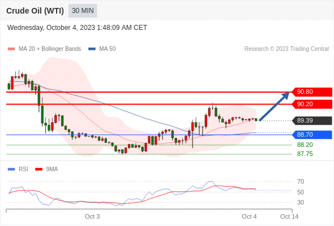Click the 90.20 resistance price label
The width and height of the screenshot is (334, 226).
coord(311,104)
